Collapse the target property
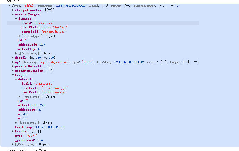The height and width of the screenshot is (151, 239). [x=13, y=75]
